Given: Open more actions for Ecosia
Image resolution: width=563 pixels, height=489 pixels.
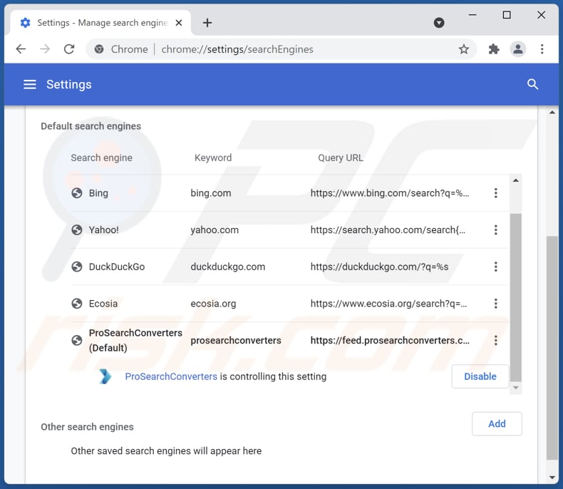Looking at the screenshot, I should click(x=495, y=304).
